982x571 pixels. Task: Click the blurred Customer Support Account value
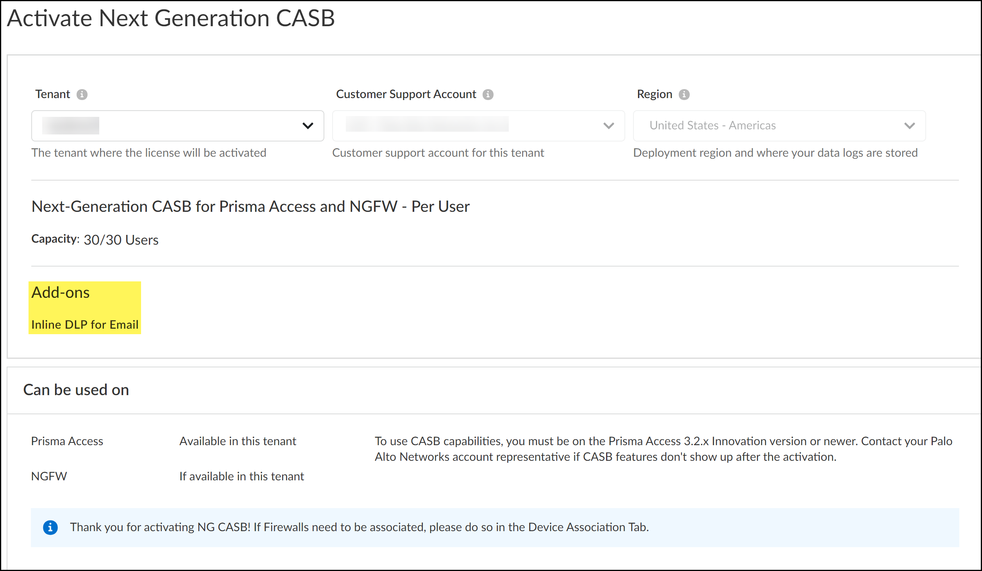point(427,124)
